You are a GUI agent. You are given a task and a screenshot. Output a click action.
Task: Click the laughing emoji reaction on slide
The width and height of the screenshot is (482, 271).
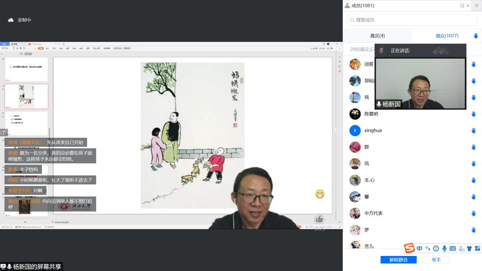(320, 194)
